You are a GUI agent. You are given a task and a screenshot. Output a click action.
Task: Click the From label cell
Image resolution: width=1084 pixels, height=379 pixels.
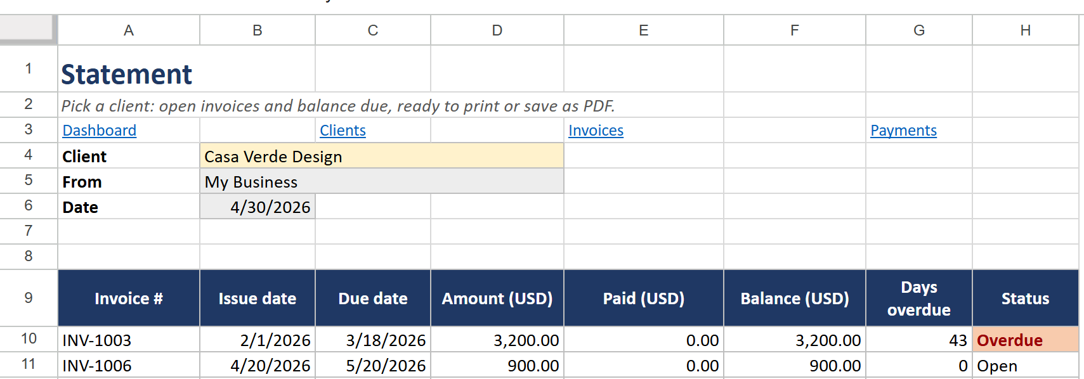point(129,181)
